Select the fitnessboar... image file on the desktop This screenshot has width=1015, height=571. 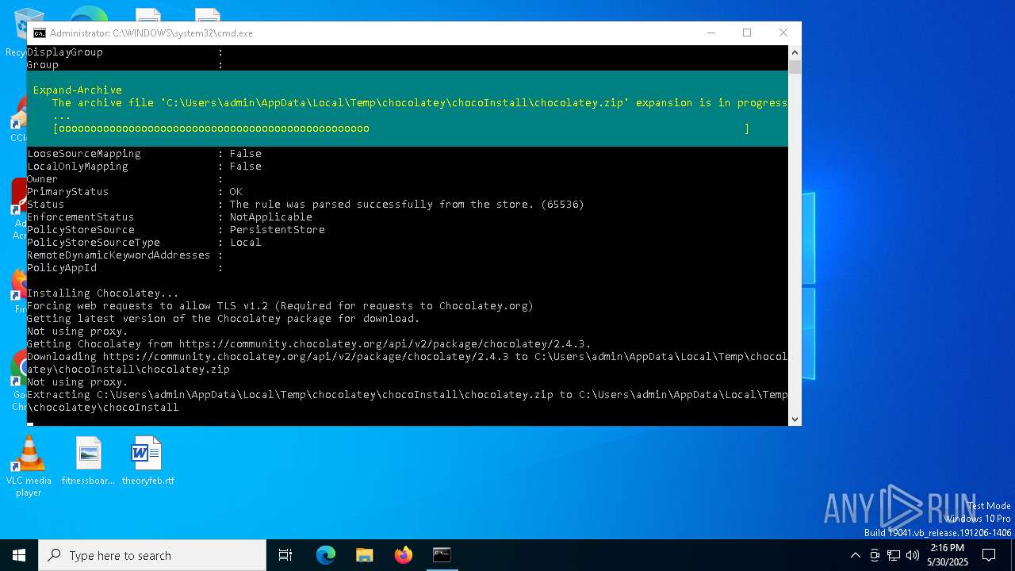point(88,462)
